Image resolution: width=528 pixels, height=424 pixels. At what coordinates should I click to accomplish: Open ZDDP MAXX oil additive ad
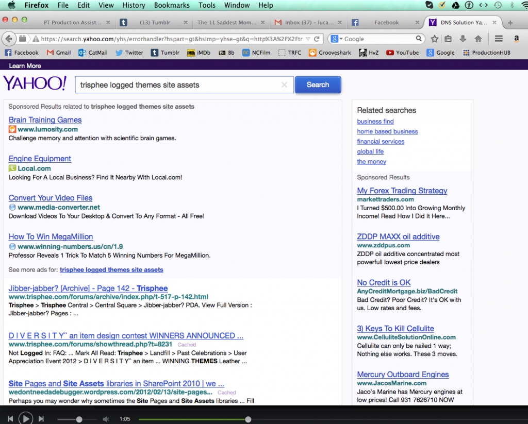coord(398,236)
